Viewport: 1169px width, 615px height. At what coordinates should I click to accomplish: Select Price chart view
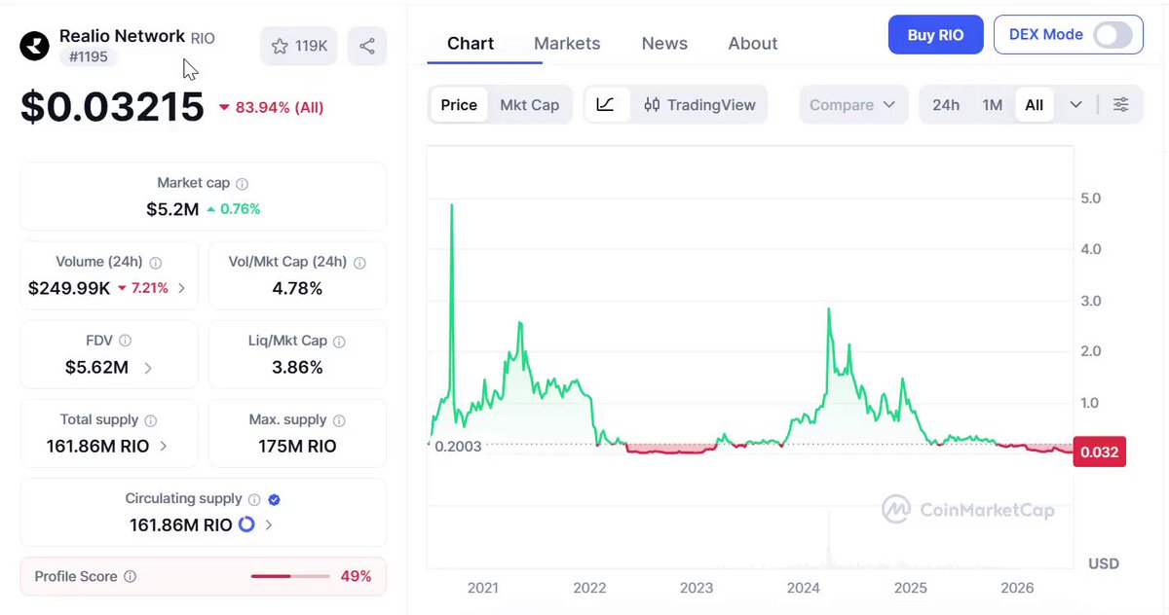pyautogui.click(x=459, y=105)
